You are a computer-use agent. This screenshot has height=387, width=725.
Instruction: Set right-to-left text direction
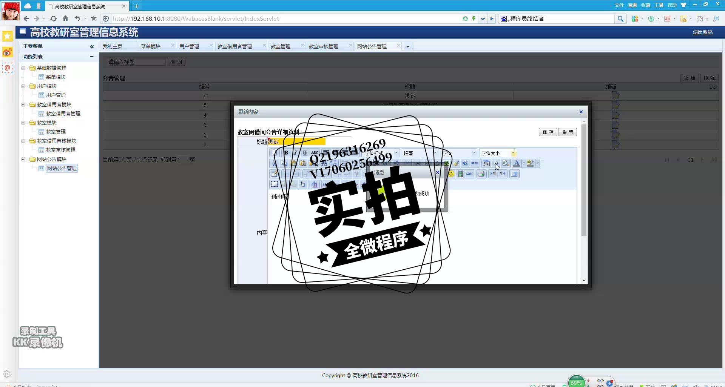(x=503, y=174)
